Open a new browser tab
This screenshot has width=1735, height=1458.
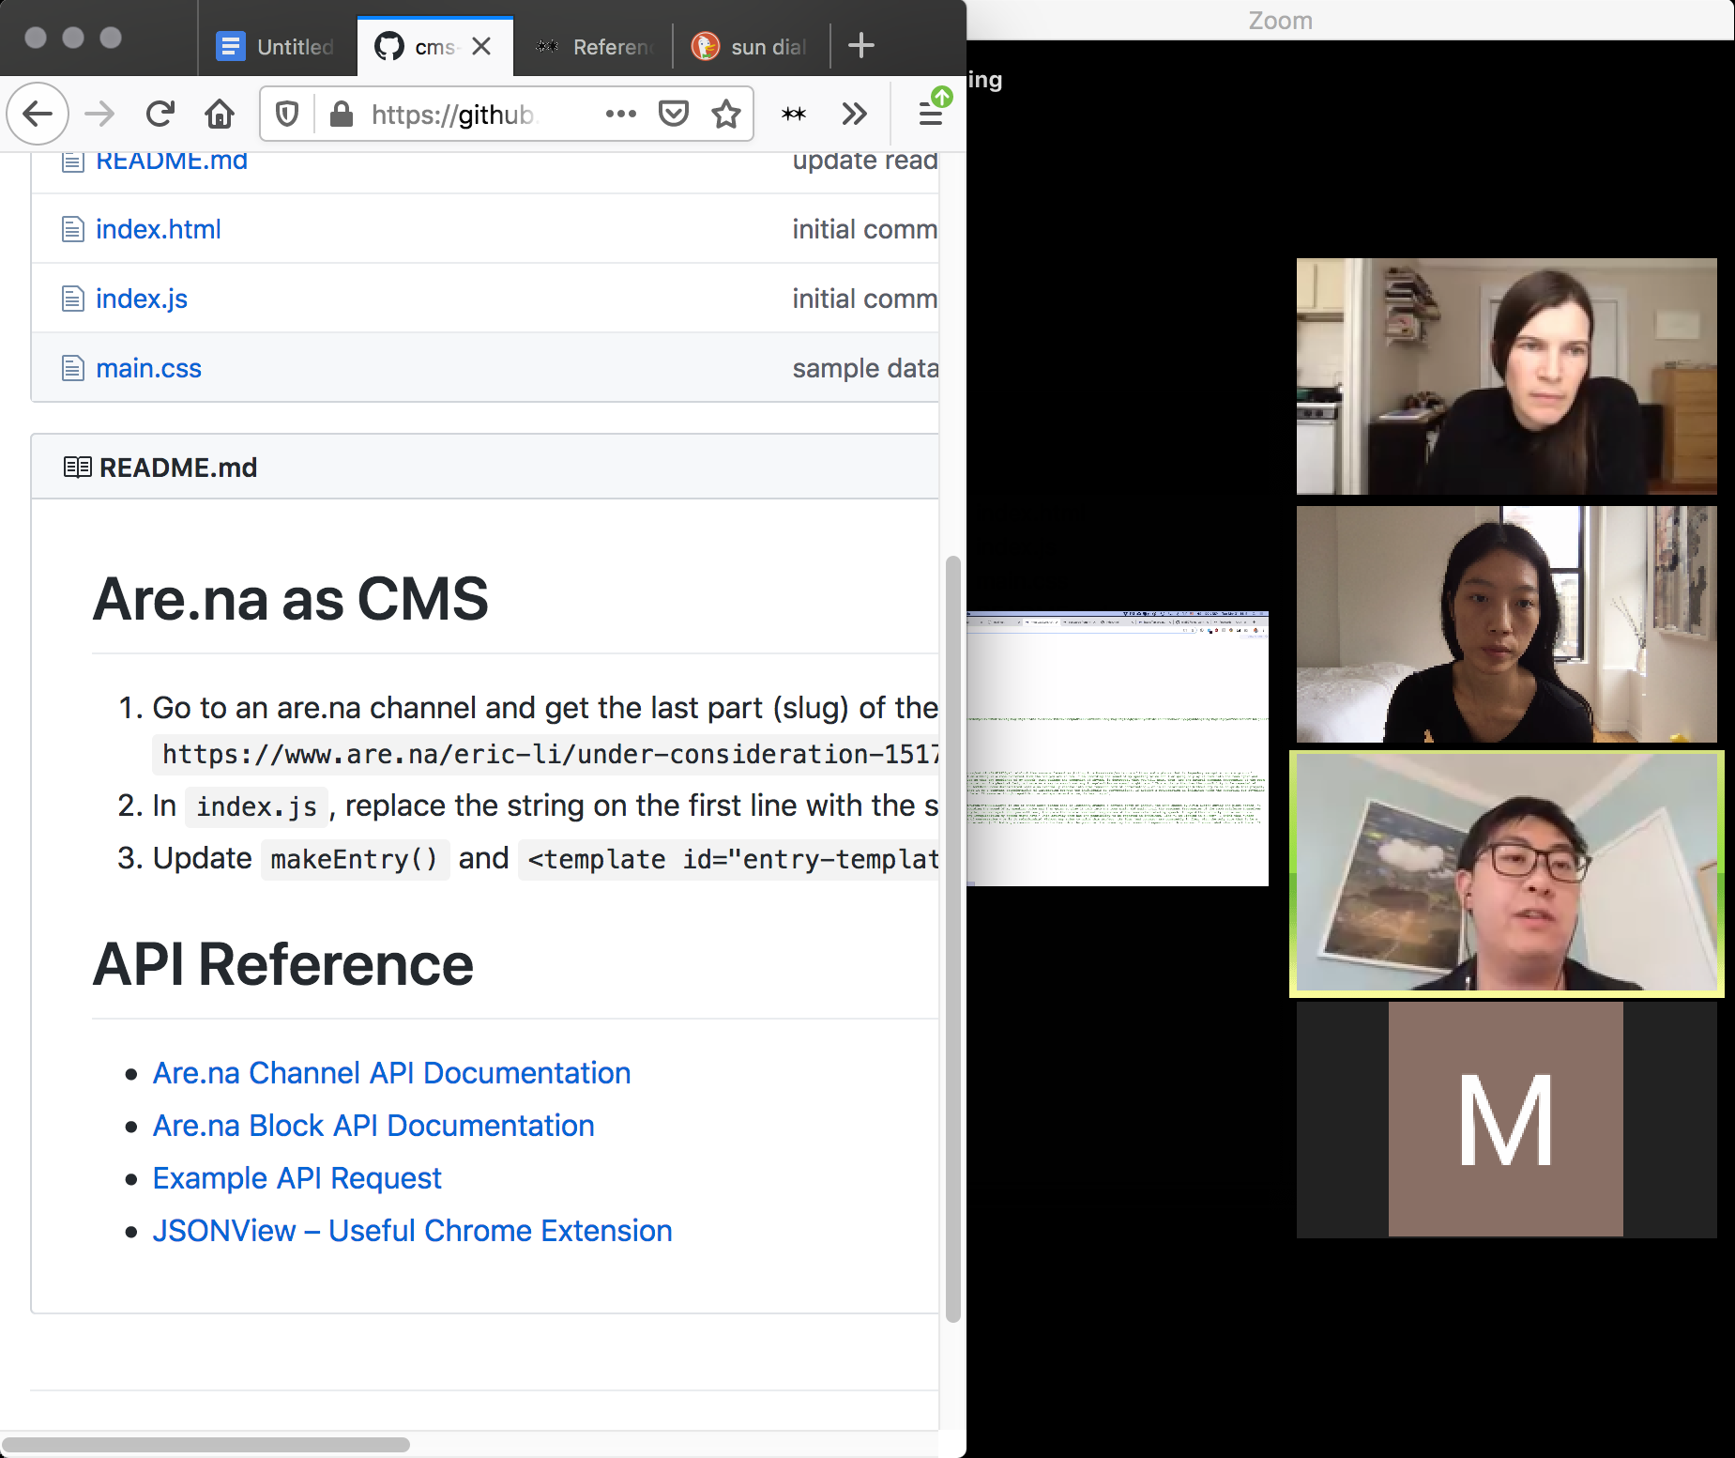coord(861,45)
